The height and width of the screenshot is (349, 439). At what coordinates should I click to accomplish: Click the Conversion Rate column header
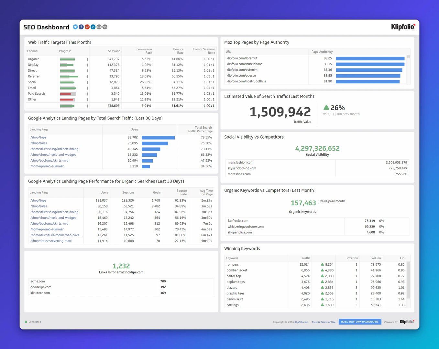[144, 51]
